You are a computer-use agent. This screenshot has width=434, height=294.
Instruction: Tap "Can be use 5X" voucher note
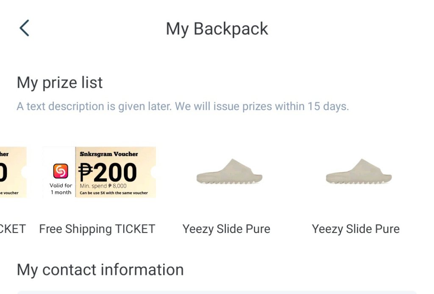(114, 193)
